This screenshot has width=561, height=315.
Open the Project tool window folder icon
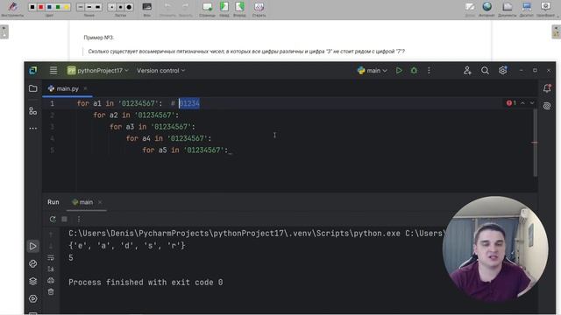(x=33, y=88)
